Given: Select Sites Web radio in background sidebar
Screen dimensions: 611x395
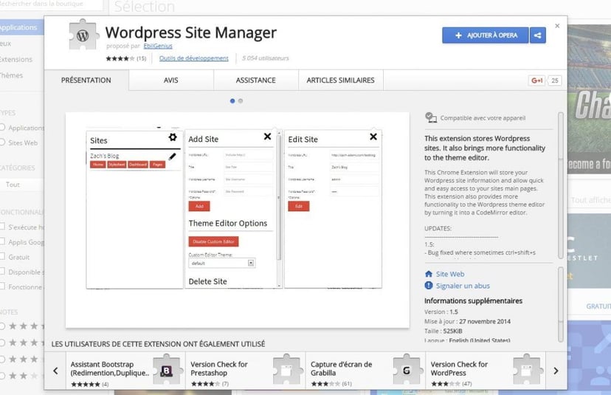Looking at the screenshot, I should pyautogui.click(x=2, y=142).
